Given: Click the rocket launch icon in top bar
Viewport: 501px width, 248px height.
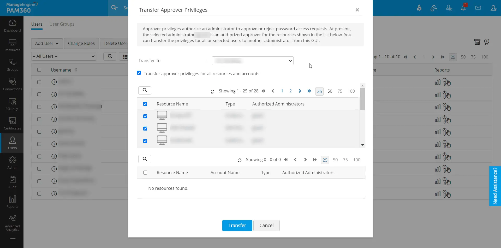Looking at the screenshot, I should click(x=419, y=8).
